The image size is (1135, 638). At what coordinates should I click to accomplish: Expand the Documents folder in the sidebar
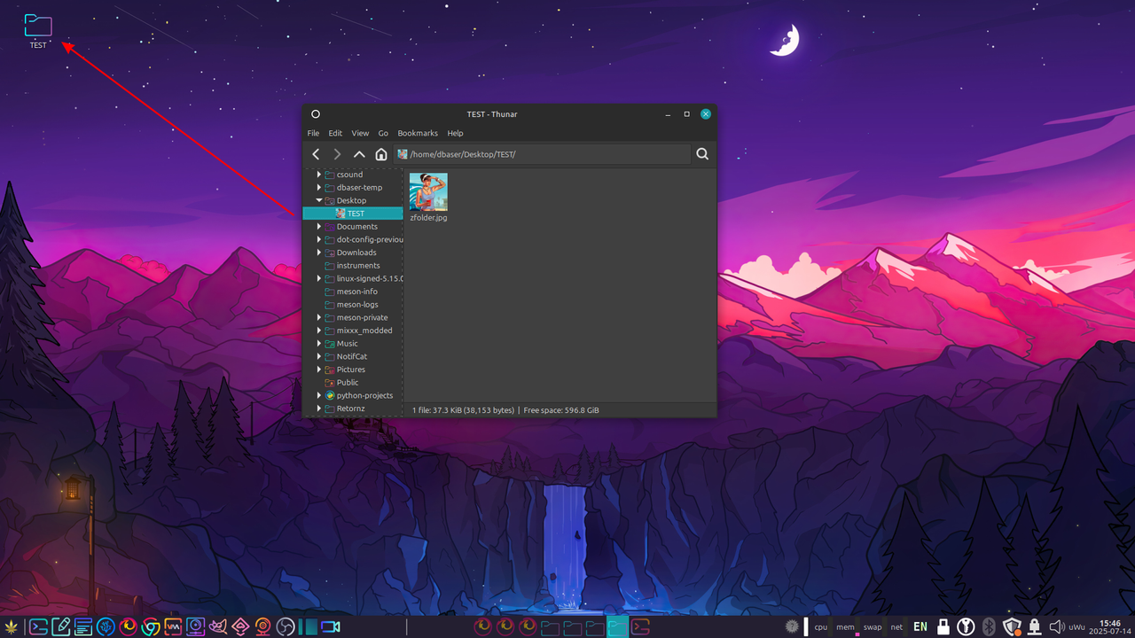pyautogui.click(x=319, y=226)
